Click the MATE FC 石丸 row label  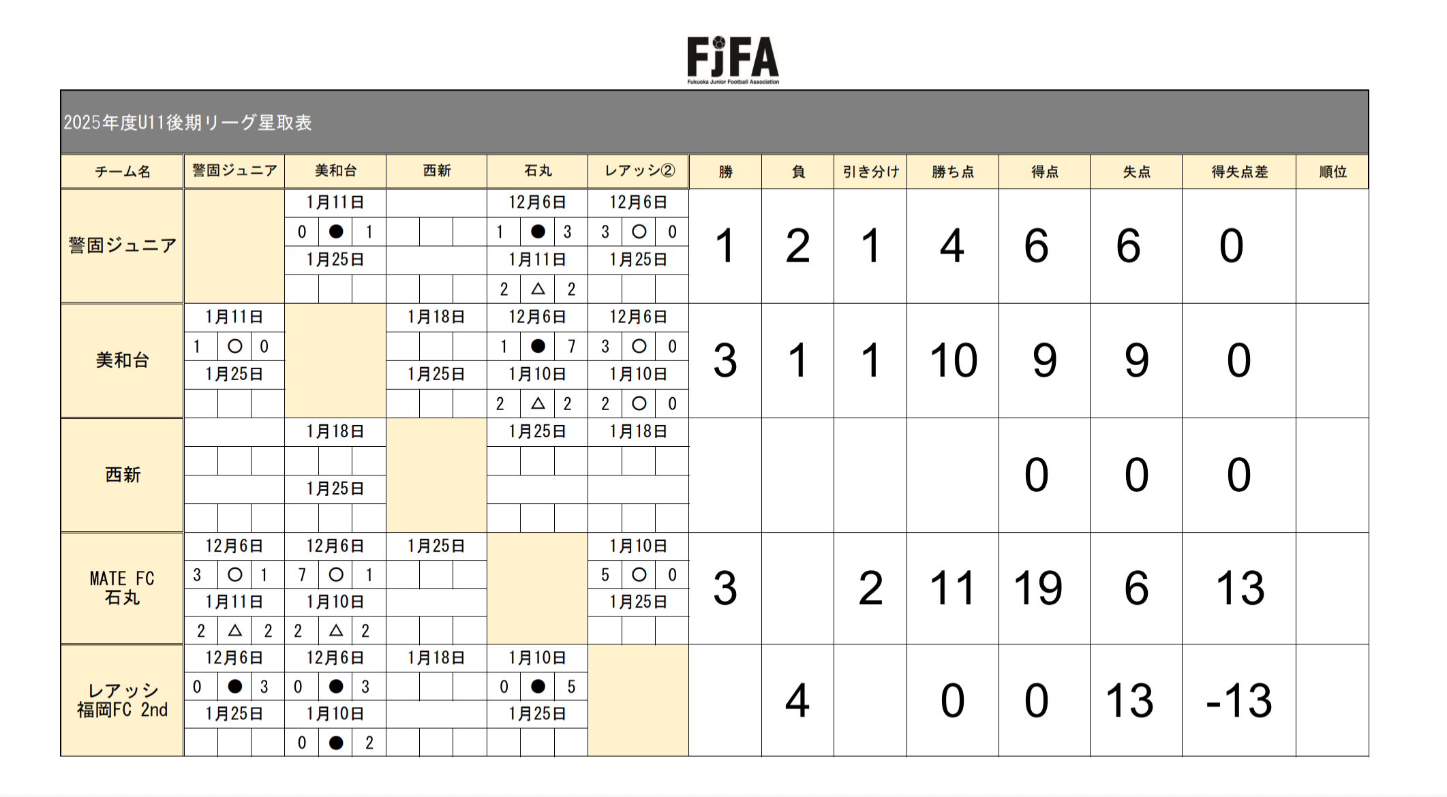pos(122,588)
